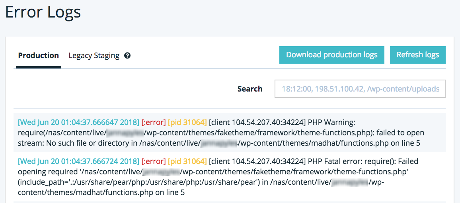Open the Legacy Staging tab
Image resolution: width=460 pixels, height=203 pixels.
pos(94,56)
